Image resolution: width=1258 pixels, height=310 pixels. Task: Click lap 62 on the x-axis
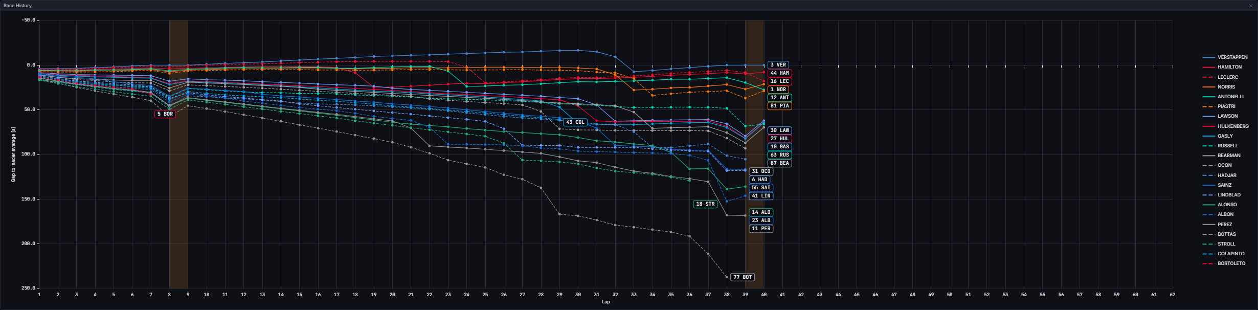[x=1172, y=295]
